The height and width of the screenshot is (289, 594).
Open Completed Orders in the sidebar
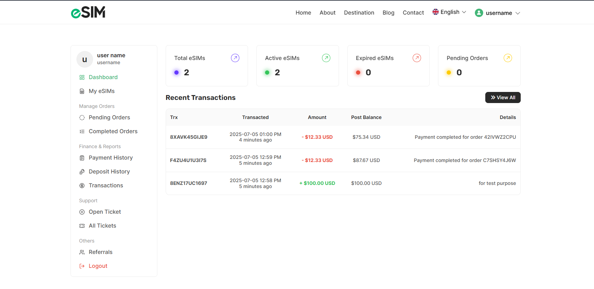click(x=113, y=131)
